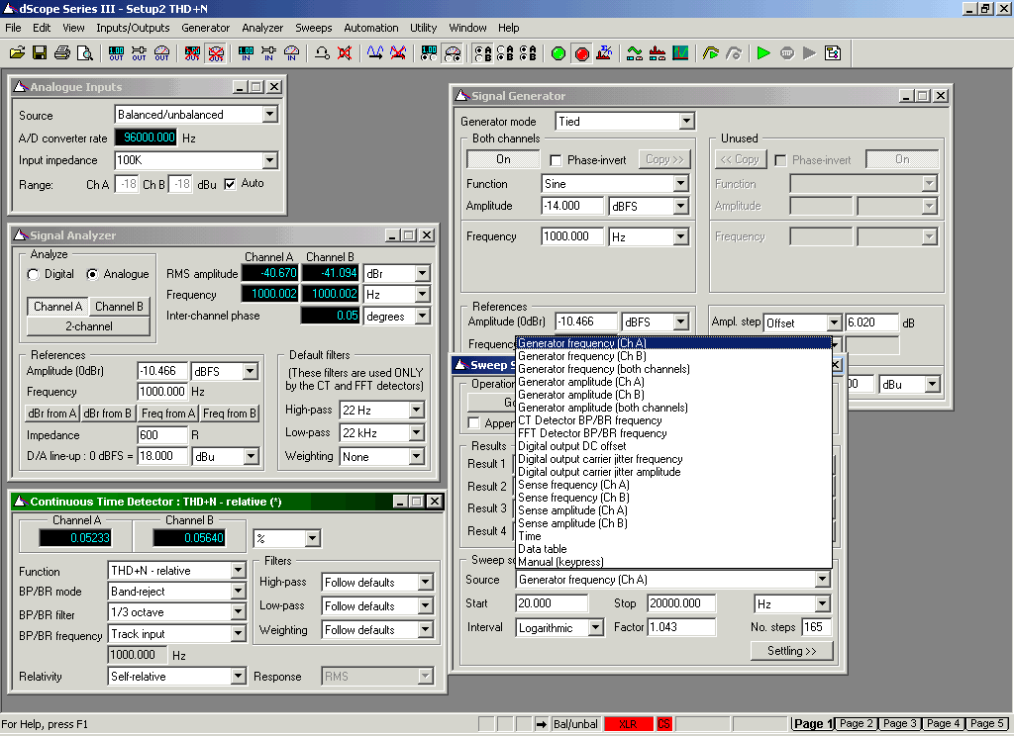Viewport: 1014px width, 736px height.
Task: Click the 'dBr from B' button
Action: click(108, 413)
